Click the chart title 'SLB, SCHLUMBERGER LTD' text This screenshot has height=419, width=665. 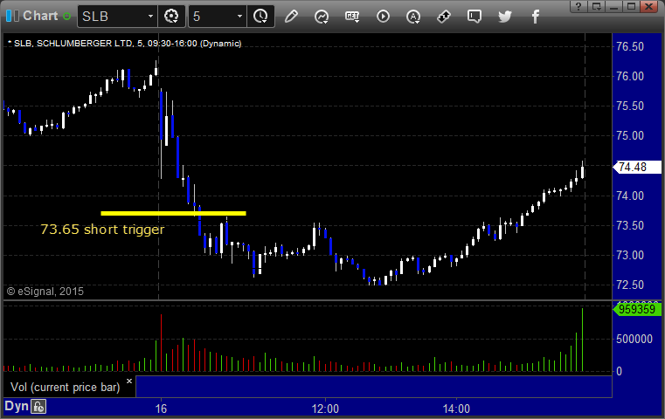73,44
